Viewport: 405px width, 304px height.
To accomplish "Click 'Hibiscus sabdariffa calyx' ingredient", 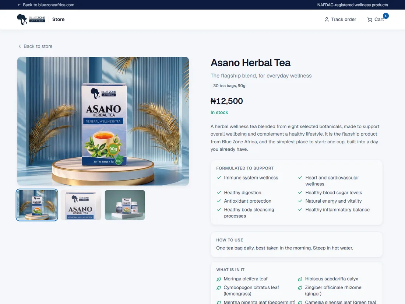I will click(332, 279).
